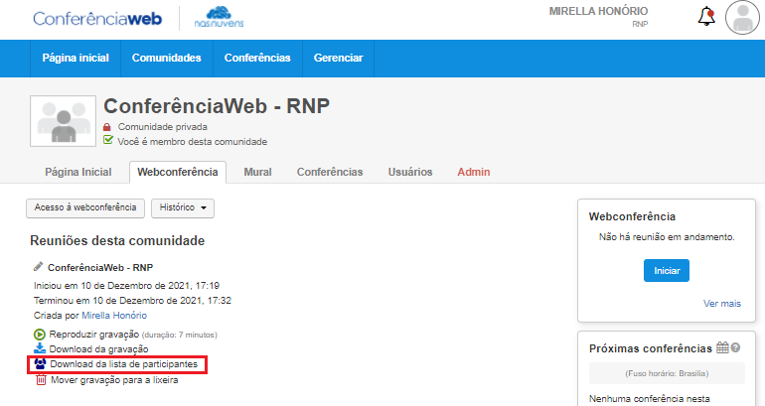Click the green play recording icon
Viewport: 765px width, 406px height.
40,335
